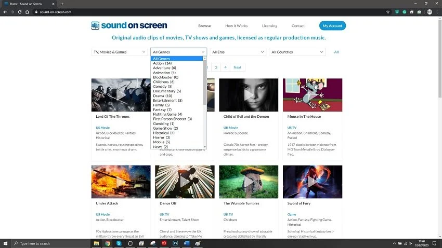Click the My Account button
The image size is (442, 248).
332,25
